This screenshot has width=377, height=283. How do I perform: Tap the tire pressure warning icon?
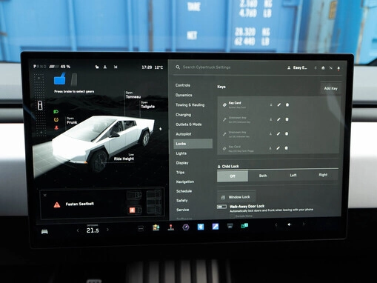click(x=56, y=120)
